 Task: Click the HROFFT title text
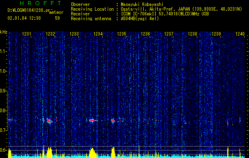(40, 3)
